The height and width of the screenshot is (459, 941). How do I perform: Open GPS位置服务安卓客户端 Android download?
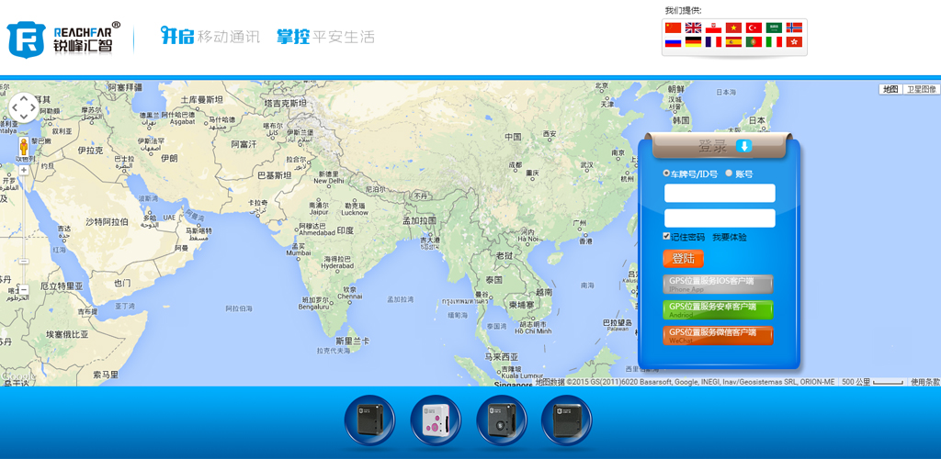click(x=718, y=309)
